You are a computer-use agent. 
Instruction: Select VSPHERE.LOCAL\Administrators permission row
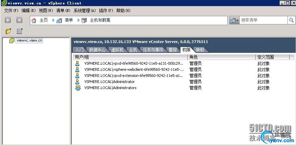tap(183, 88)
